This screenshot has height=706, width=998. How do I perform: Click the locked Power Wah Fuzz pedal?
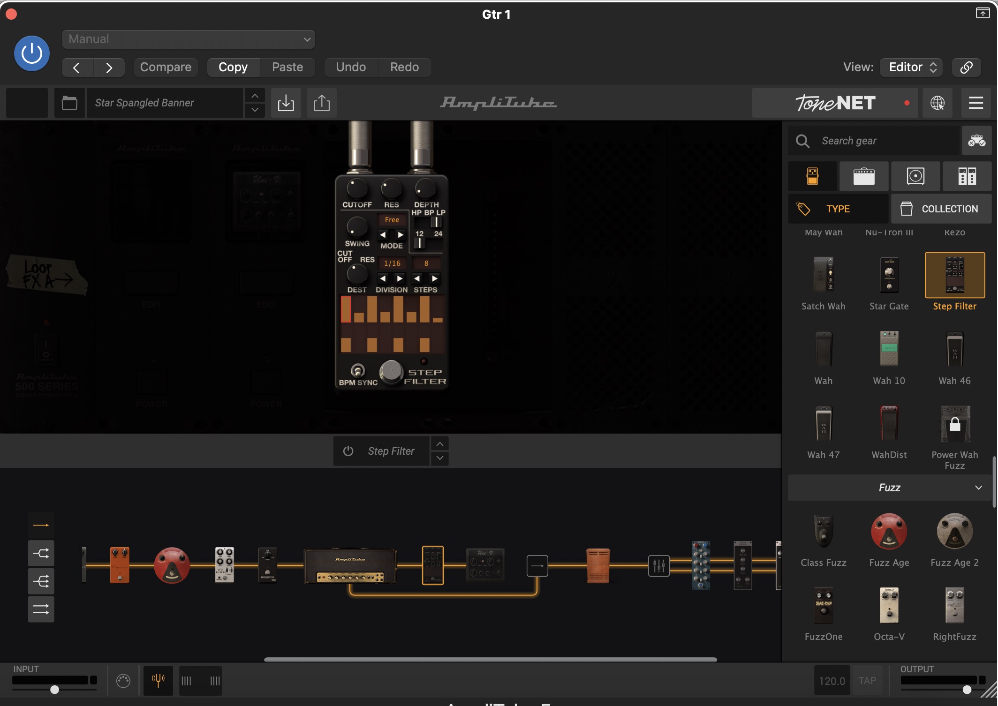pyautogui.click(x=955, y=424)
